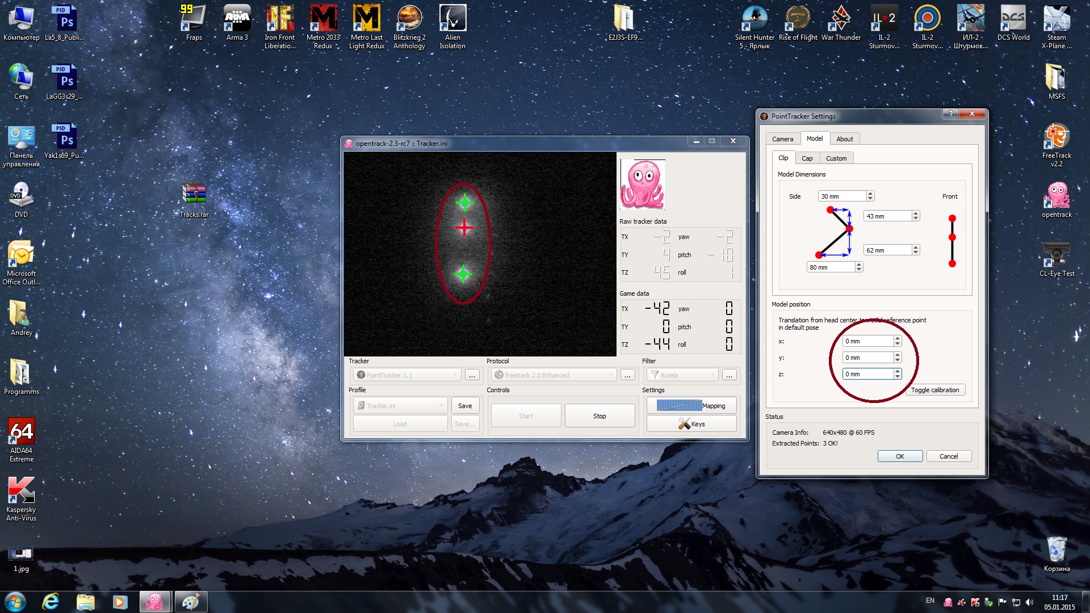Viewport: 1090px width, 613px height.
Task: Open the La5_8_Publi PSD file
Action: tap(64, 23)
